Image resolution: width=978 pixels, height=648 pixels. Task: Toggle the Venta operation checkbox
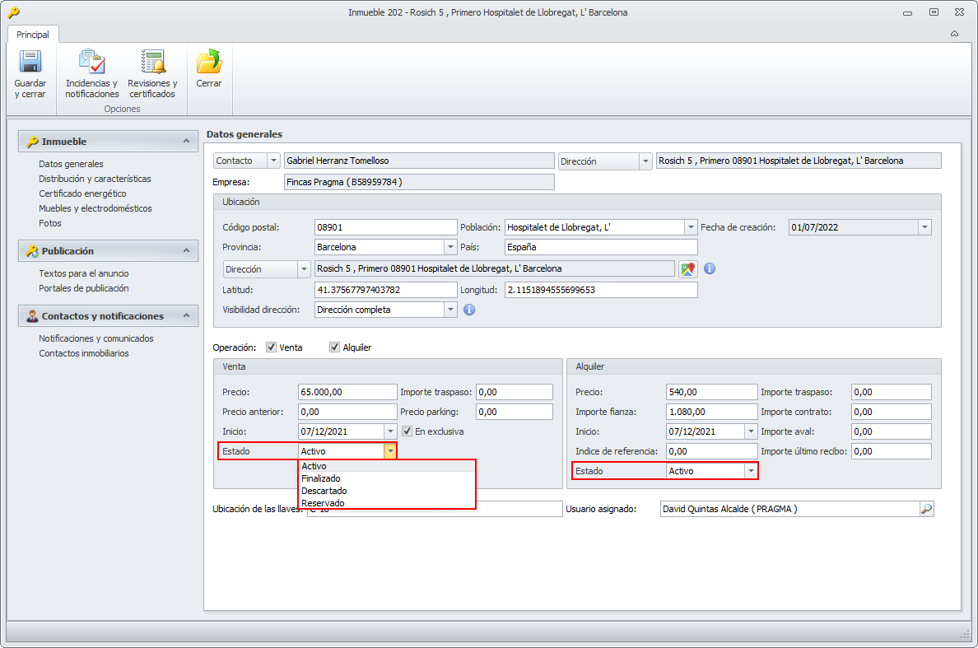[x=272, y=347]
